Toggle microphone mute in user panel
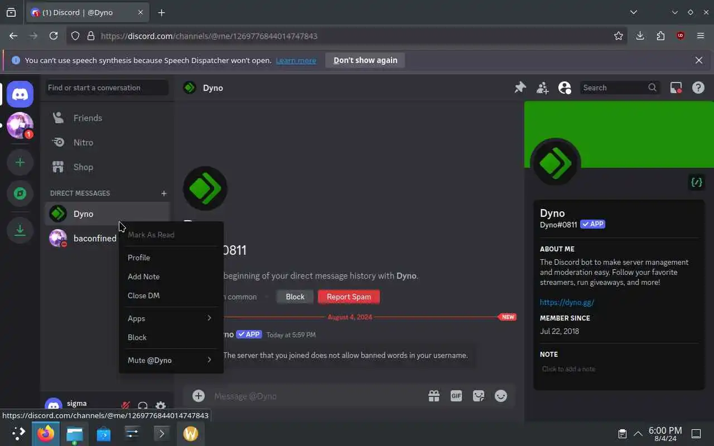This screenshot has height=446, width=714. point(126,406)
